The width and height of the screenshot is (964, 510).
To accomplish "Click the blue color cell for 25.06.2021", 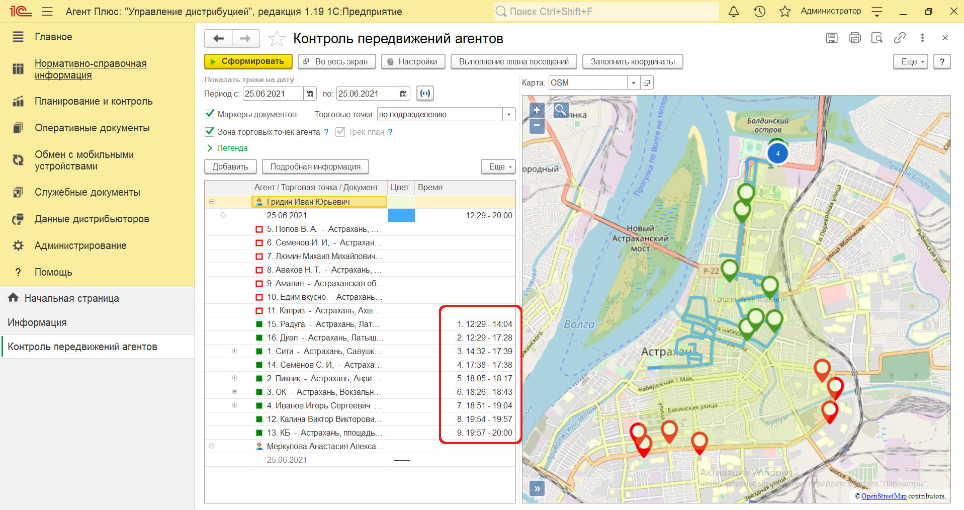I will click(x=401, y=215).
